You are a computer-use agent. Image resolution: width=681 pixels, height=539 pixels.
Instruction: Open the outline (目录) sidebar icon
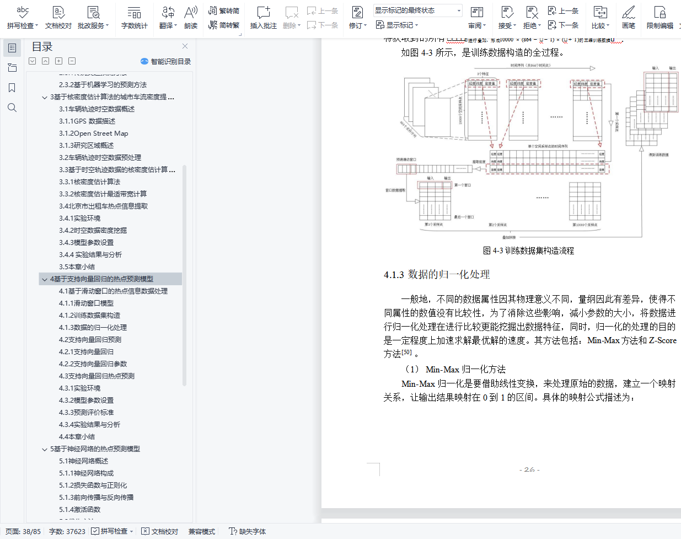12,48
